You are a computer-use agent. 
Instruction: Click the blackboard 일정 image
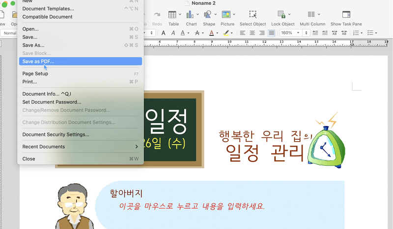[x=174, y=129]
